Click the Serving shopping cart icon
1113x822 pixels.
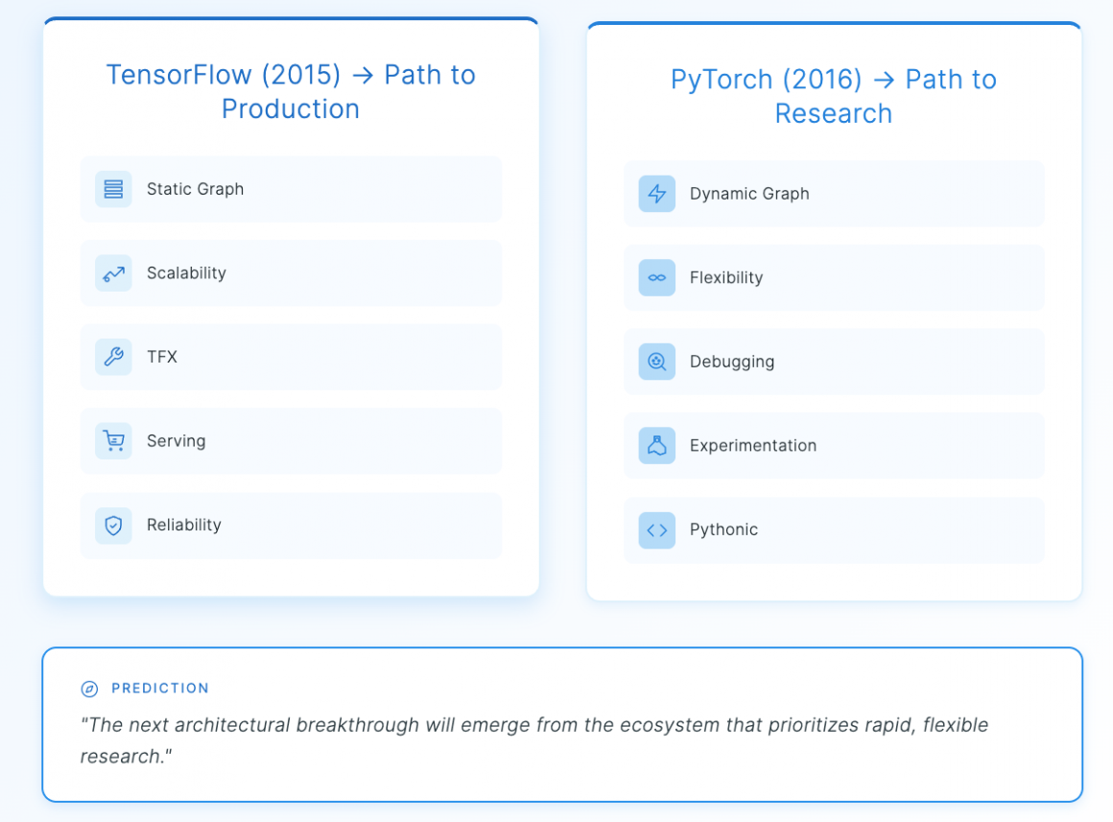[113, 441]
